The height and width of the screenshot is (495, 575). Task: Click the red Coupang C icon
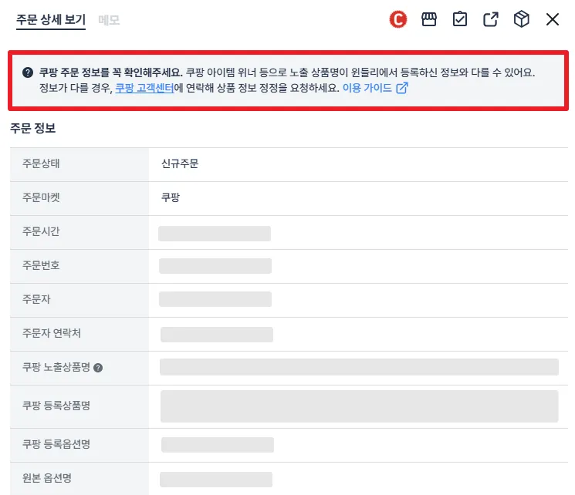(398, 19)
